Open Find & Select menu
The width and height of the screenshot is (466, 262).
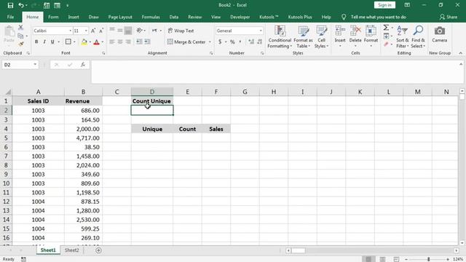point(418,37)
